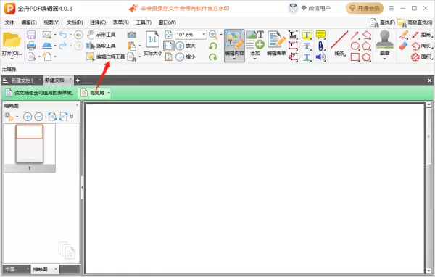Go to previous view with left arrow circle
Viewport: 435px width, 277px height.
(x=78, y=35)
